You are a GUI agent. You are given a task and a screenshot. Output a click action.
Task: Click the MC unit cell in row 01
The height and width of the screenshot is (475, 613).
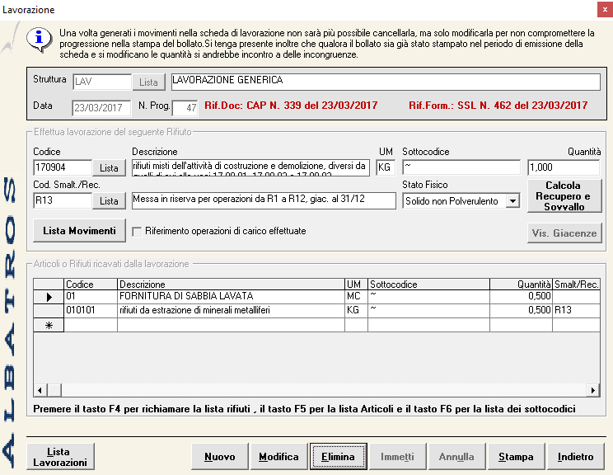point(356,297)
